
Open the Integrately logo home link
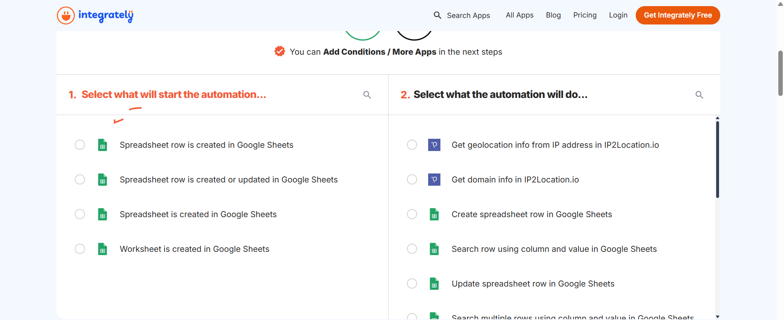point(95,16)
